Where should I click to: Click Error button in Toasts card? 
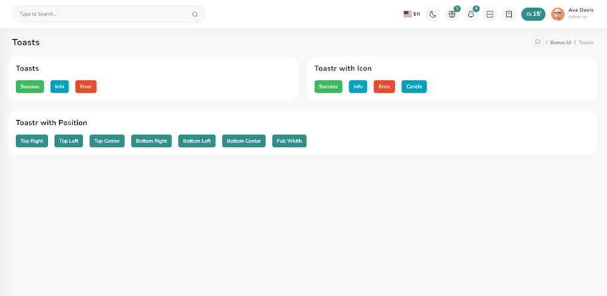pos(86,86)
